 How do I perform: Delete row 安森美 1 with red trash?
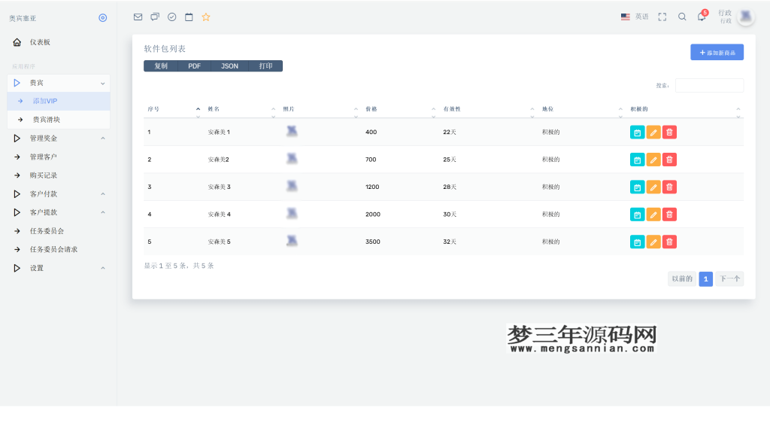pyautogui.click(x=669, y=132)
